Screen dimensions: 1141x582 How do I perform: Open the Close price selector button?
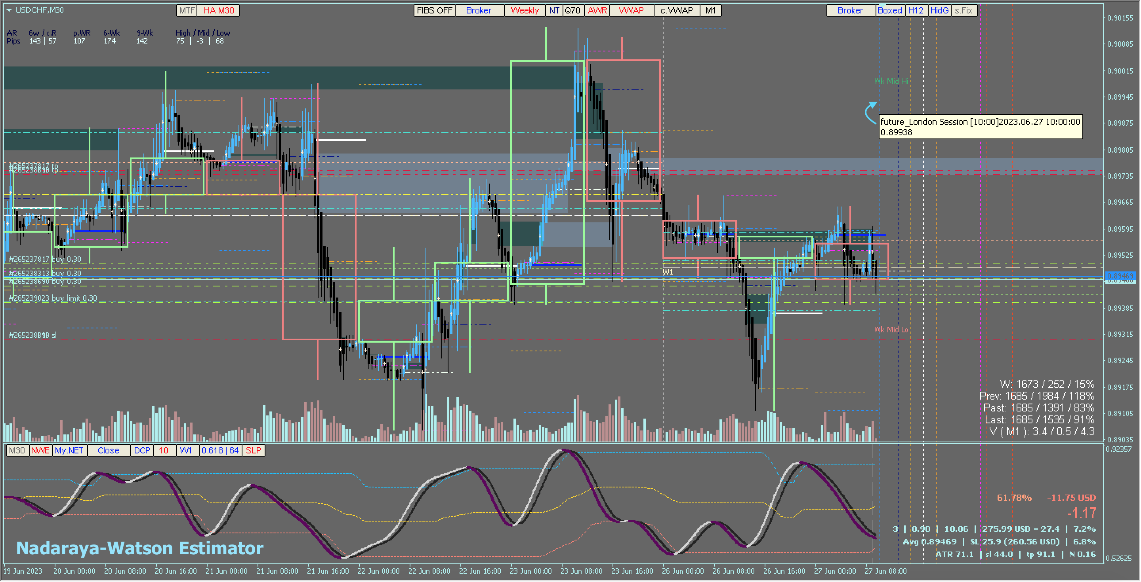click(x=109, y=451)
